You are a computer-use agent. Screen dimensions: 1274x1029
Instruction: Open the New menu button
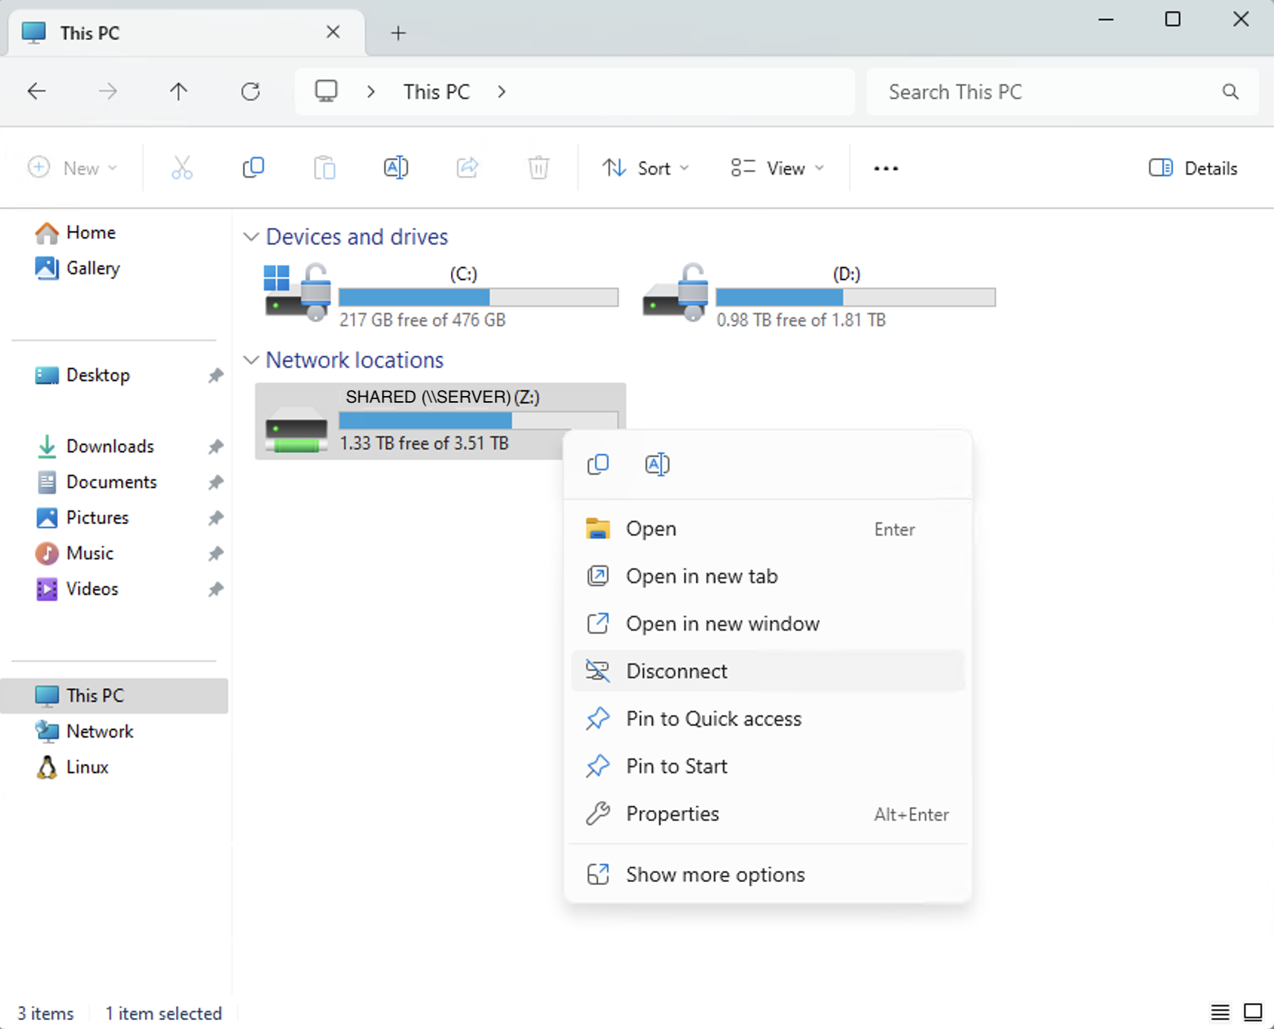click(73, 168)
